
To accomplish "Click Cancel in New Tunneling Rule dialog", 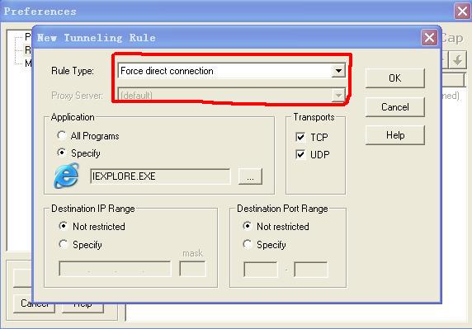I will 395,107.
